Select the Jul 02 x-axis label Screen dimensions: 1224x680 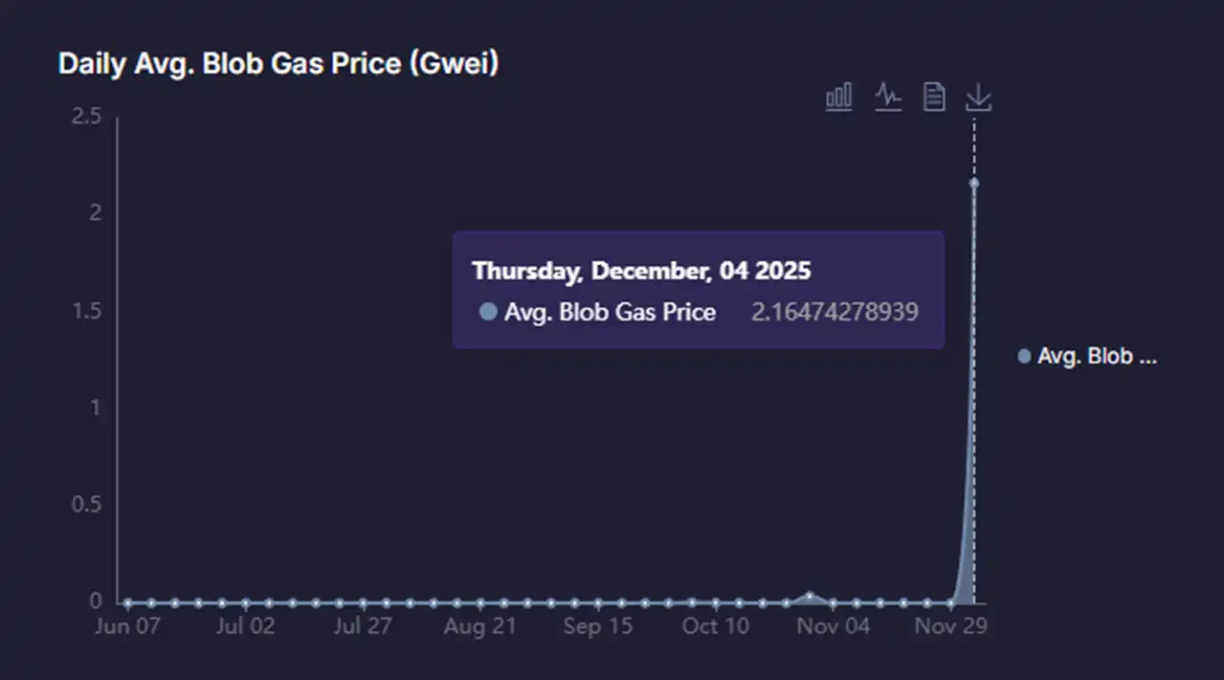246,626
